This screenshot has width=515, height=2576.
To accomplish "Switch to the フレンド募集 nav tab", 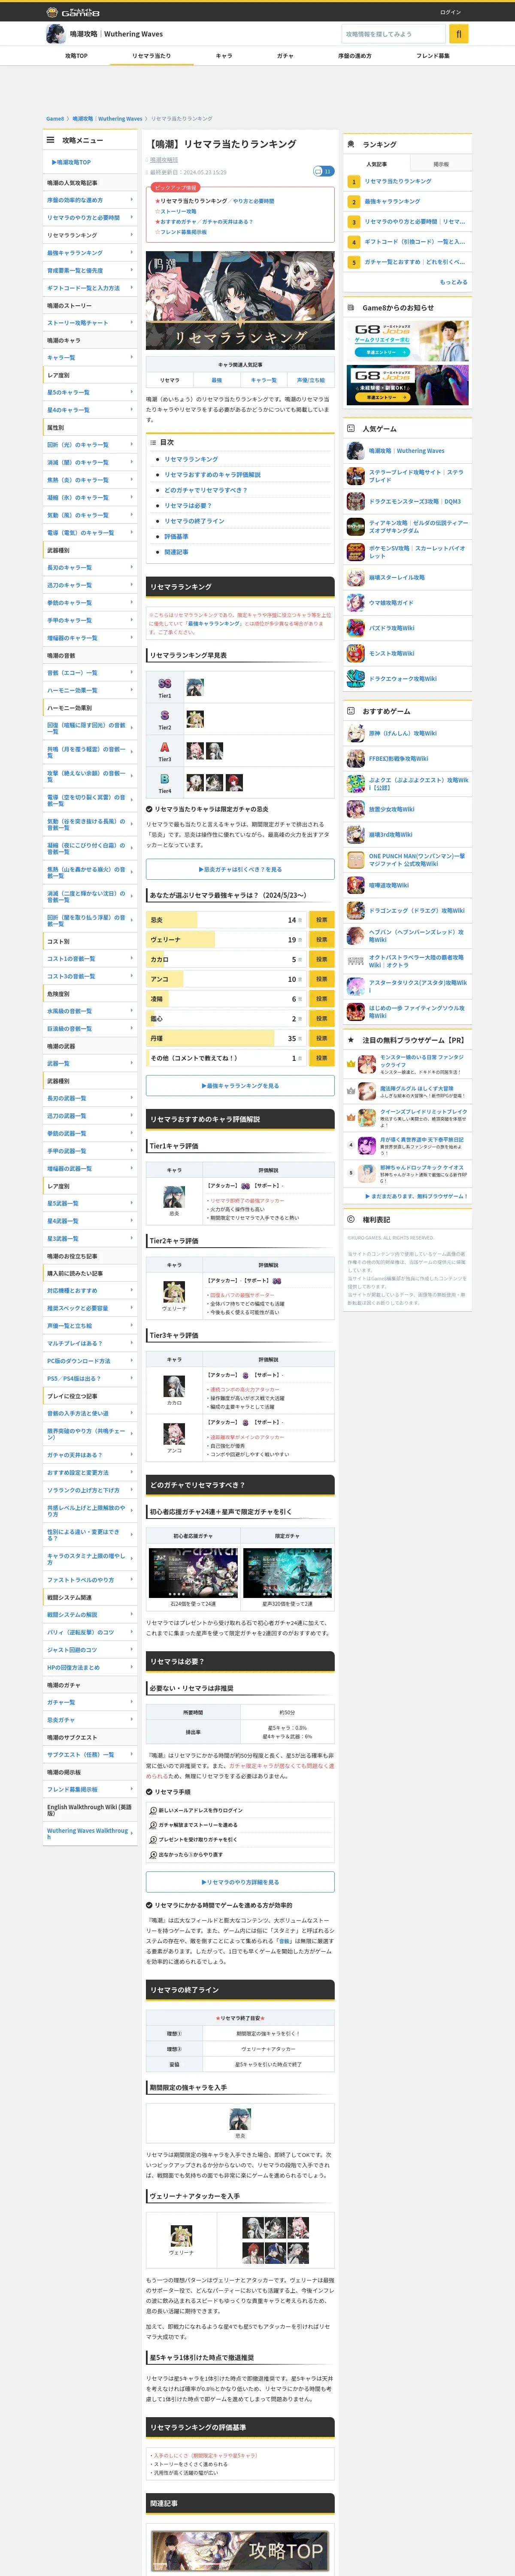I will tap(432, 56).
